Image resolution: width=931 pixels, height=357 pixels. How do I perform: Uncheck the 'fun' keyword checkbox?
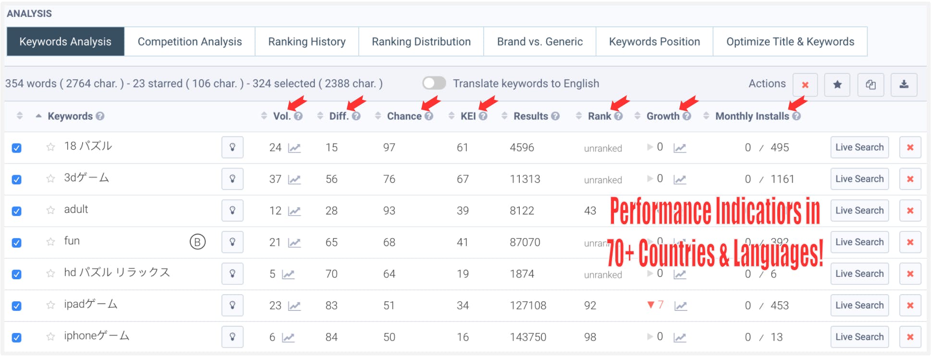tap(17, 243)
